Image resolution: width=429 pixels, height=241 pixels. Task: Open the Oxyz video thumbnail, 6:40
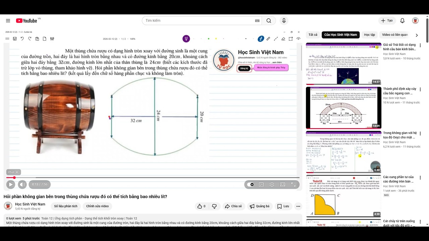pyautogui.click(x=344, y=152)
